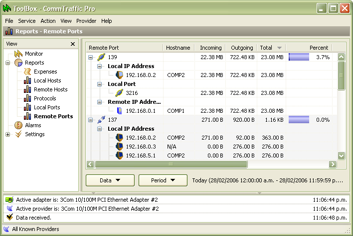Screen dimensions: 353x236
Task: Click computer icon of 192.168.0.2 under port 139
Action: point(119,75)
